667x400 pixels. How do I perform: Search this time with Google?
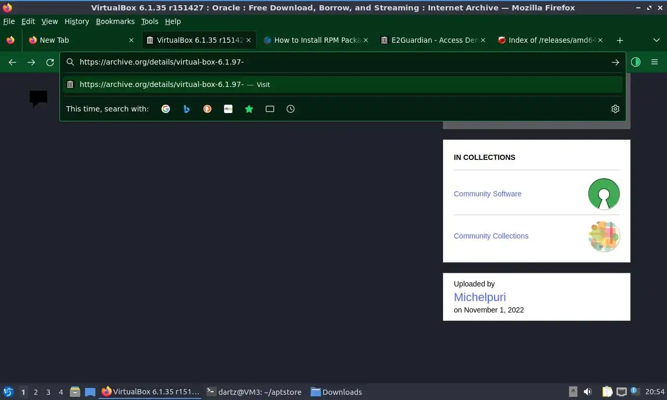point(166,109)
